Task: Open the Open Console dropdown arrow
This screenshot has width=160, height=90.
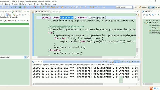Action: coord(133,62)
